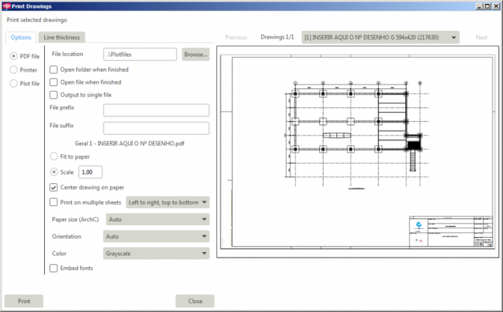Image resolution: width=503 pixels, height=312 pixels.
Task: Expand the Paper size (ArchC) dropdown
Action: [158, 219]
